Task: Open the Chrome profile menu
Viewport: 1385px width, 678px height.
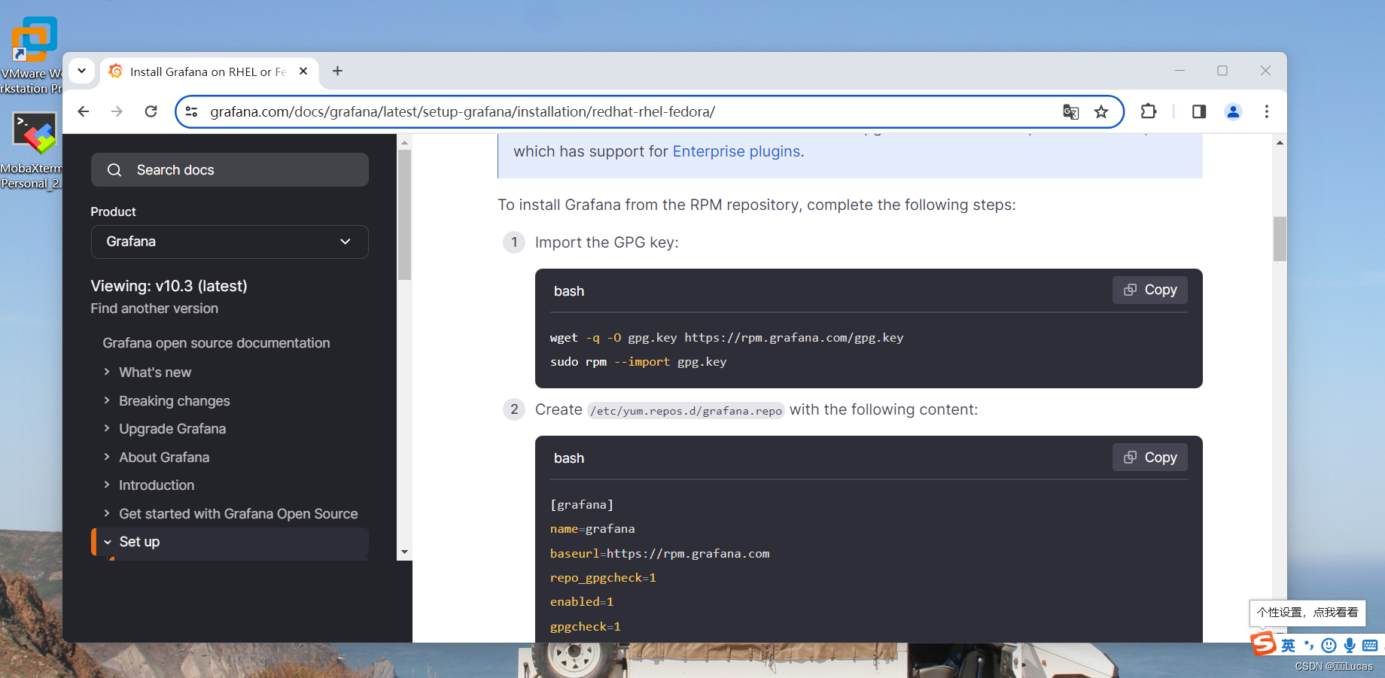Action: [1233, 111]
